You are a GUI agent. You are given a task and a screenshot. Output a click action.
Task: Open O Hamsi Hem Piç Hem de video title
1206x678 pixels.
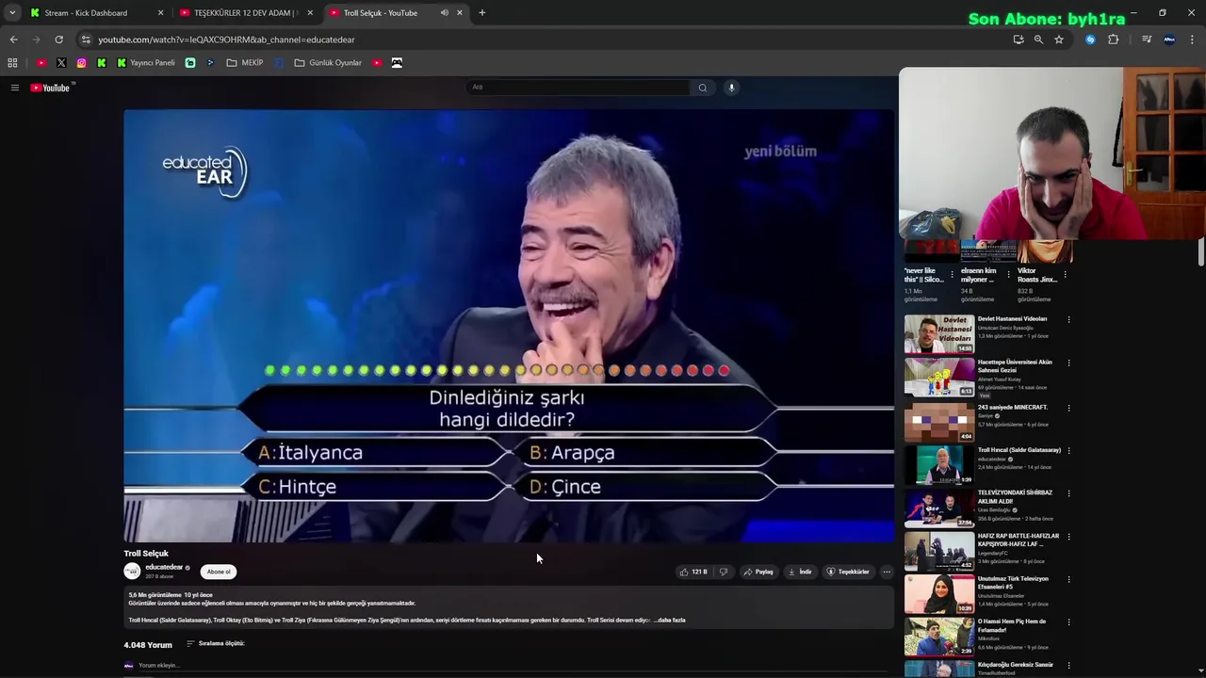1012,626
